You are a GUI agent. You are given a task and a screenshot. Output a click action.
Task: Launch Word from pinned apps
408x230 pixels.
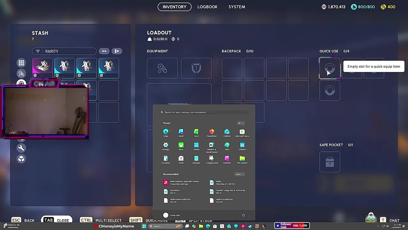click(181, 133)
